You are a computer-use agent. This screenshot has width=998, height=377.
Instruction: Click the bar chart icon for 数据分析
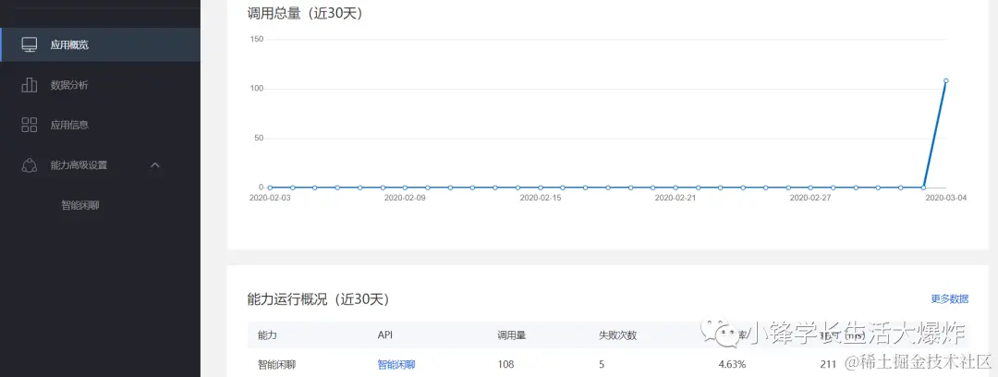[x=30, y=85]
